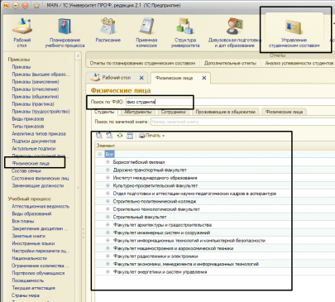Expand Борисоглебский филиал node
This screenshot has height=302, width=335.
[108, 162]
